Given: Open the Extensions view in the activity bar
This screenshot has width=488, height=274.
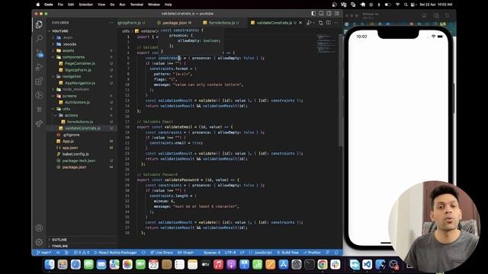Looking at the screenshot, I should [x=39, y=81].
